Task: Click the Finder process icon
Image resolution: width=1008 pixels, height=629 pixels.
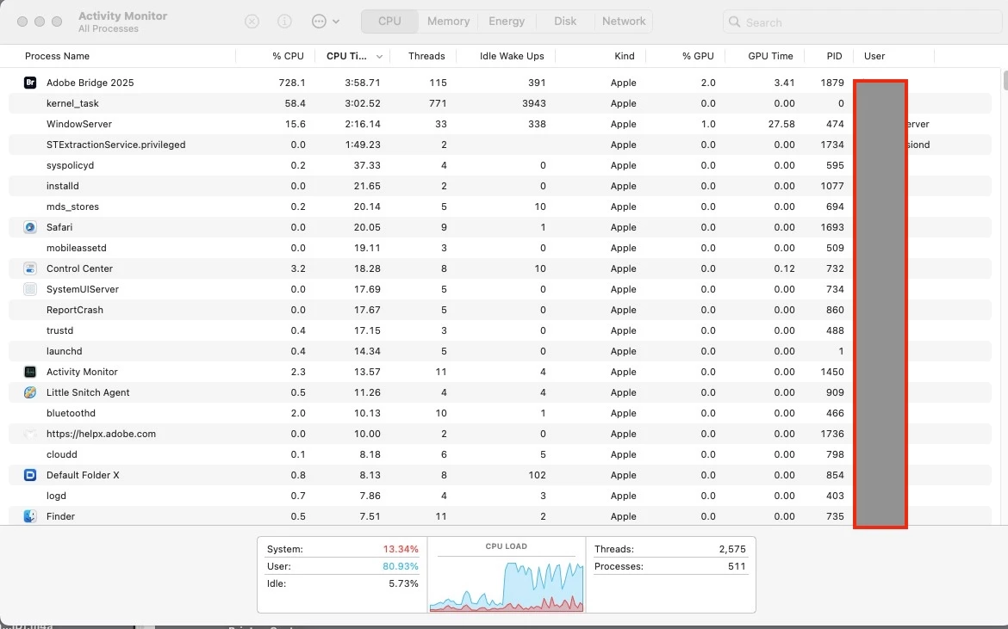Action: coord(29,516)
